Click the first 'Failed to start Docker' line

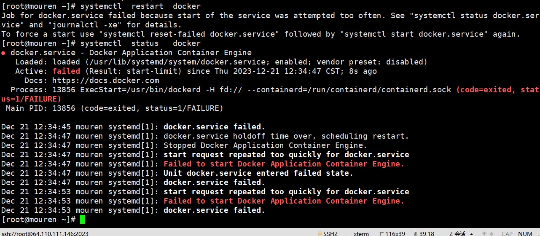pyautogui.click(x=284, y=164)
